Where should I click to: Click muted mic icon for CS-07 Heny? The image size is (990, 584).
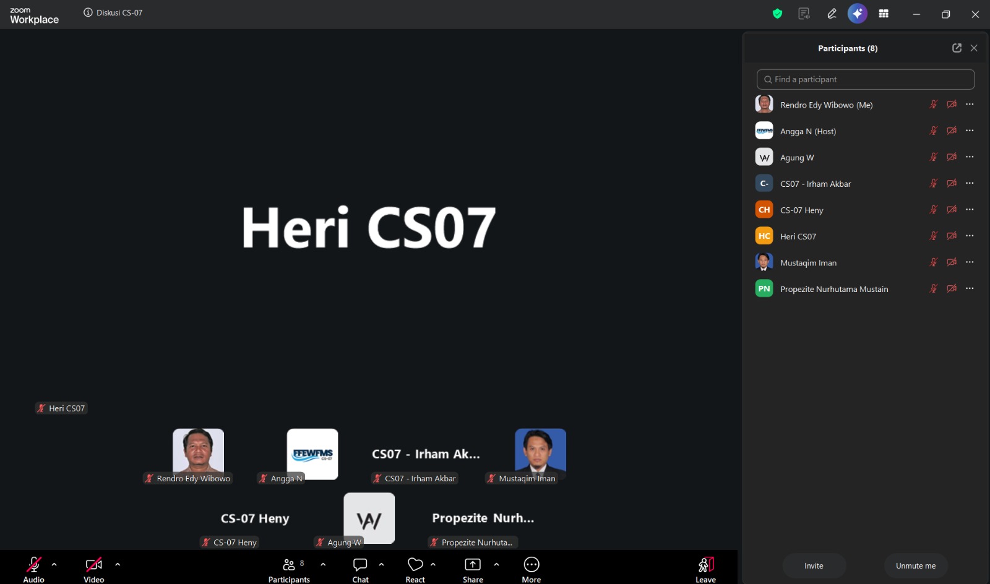[x=934, y=210]
